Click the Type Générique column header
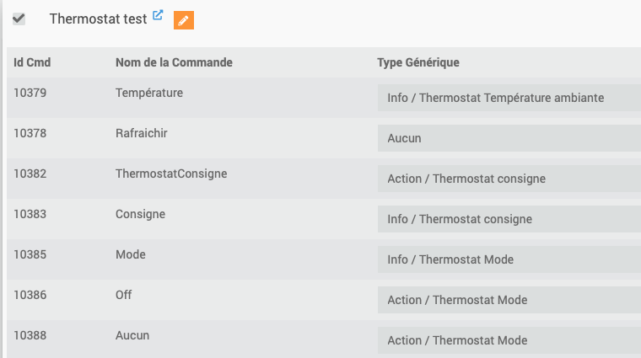641x358 pixels. pos(418,62)
